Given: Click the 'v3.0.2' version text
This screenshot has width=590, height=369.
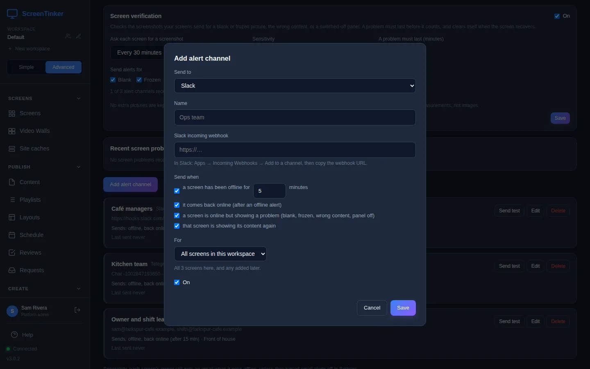Looking at the screenshot, I should [13, 359].
